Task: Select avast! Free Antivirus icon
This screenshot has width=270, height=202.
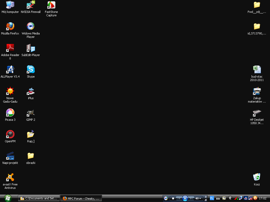Action: click(10, 181)
